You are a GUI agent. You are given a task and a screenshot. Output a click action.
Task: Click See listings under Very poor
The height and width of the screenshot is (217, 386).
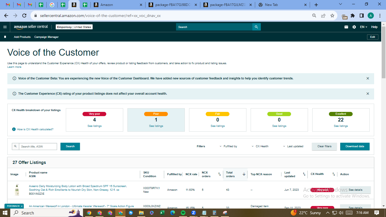point(94,126)
